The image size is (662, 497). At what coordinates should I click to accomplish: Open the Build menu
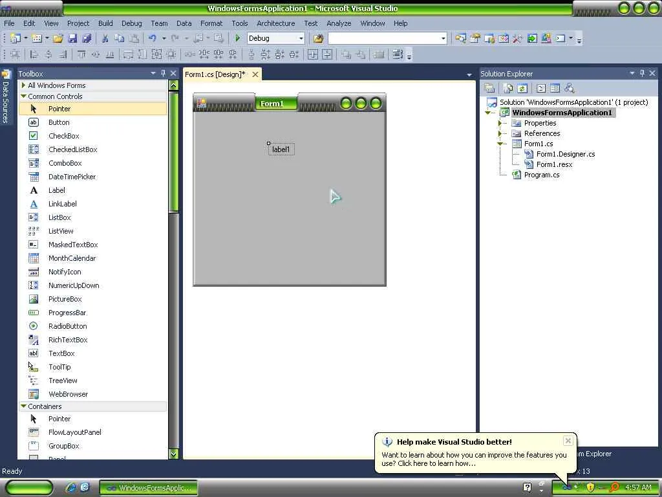(x=105, y=23)
